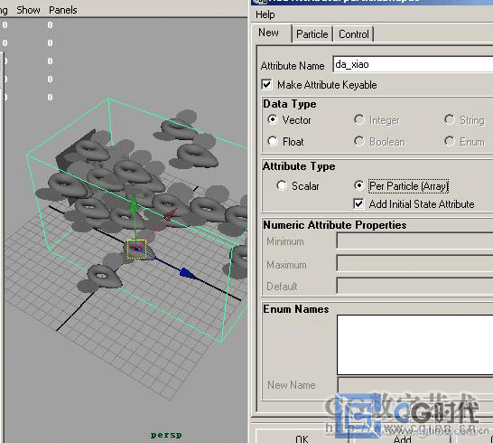The image size is (493, 443).
Task: Click the red X-axis move arrow
Action: click(x=170, y=215)
